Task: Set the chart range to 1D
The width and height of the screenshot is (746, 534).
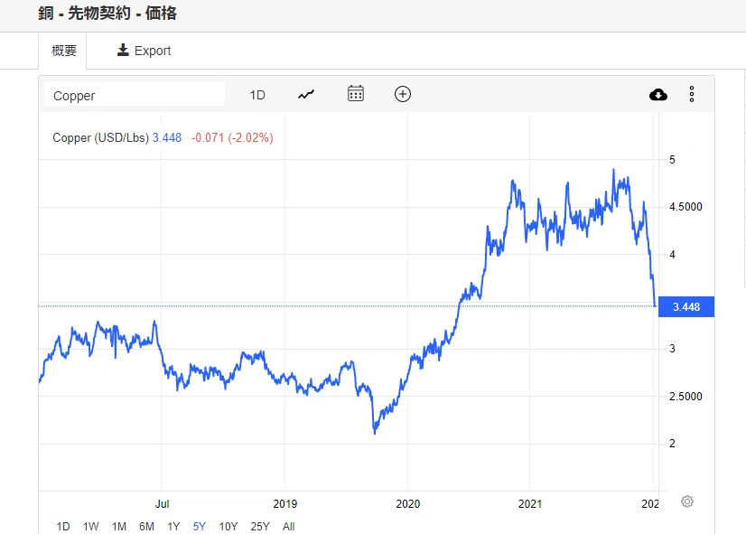Action: 63,527
